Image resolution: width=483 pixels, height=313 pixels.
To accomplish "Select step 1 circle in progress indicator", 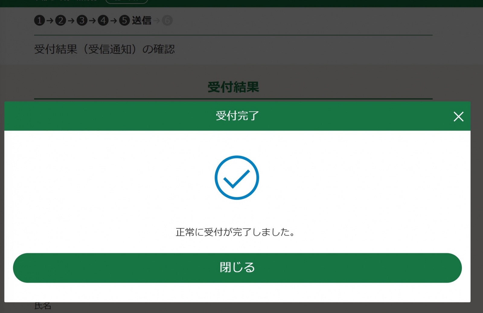I will 40,20.
